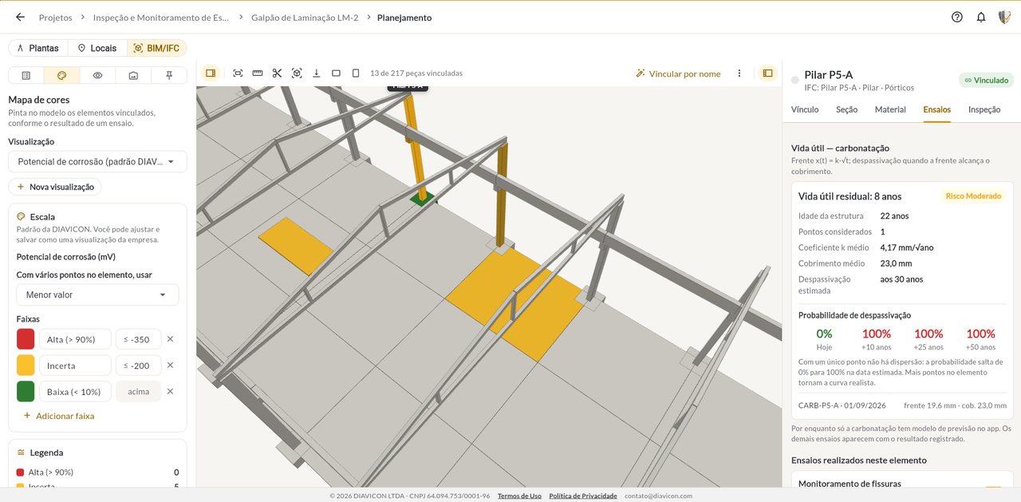Toggle the right details panel button

(x=767, y=73)
